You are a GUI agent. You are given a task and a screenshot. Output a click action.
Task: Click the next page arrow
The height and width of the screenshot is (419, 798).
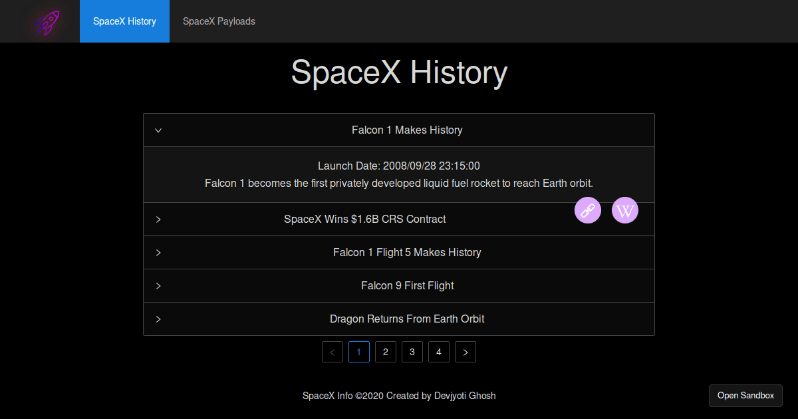[465, 351]
